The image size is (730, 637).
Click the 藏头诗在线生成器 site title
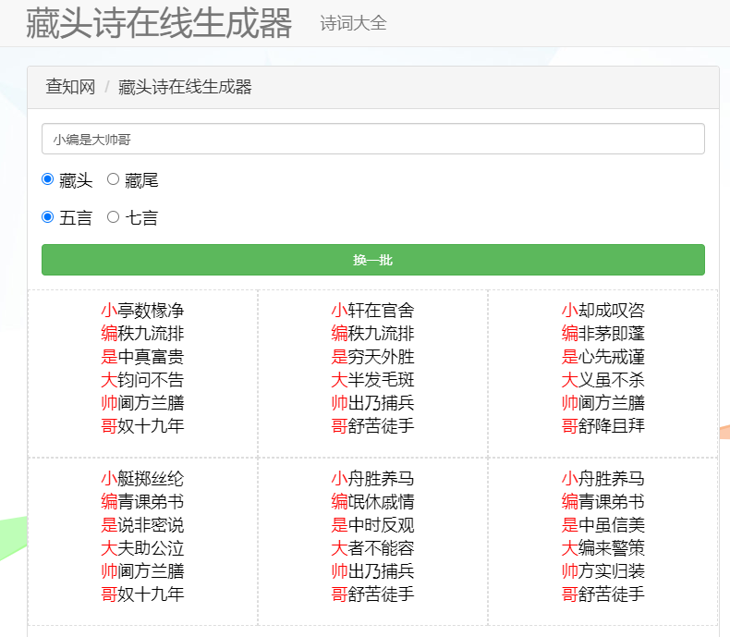(x=158, y=23)
